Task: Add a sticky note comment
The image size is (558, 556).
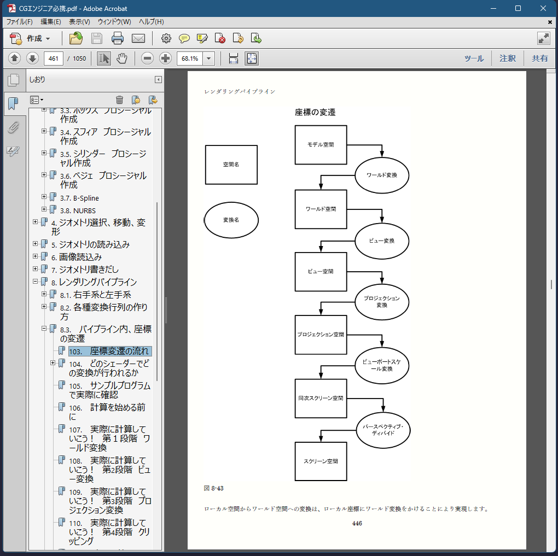Action: pos(184,38)
